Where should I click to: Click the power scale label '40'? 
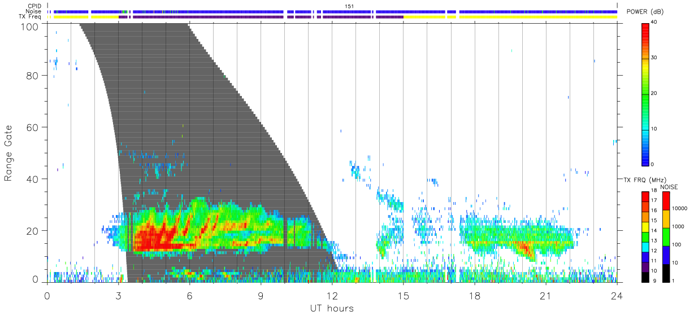[x=654, y=23]
